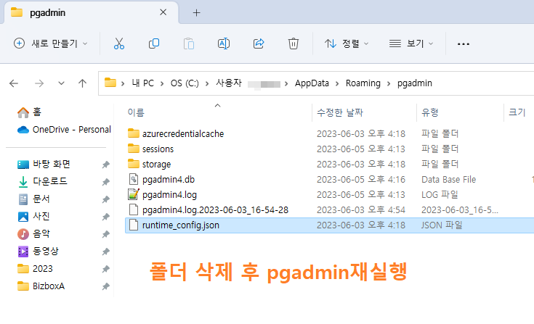Unpin icon next to BizboxA
The width and height of the screenshot is (534, 324).
tap(106, 286)
